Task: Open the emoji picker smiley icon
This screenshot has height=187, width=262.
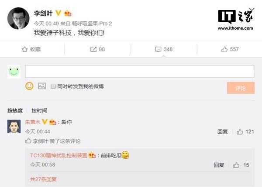Action: coord(29,86)
